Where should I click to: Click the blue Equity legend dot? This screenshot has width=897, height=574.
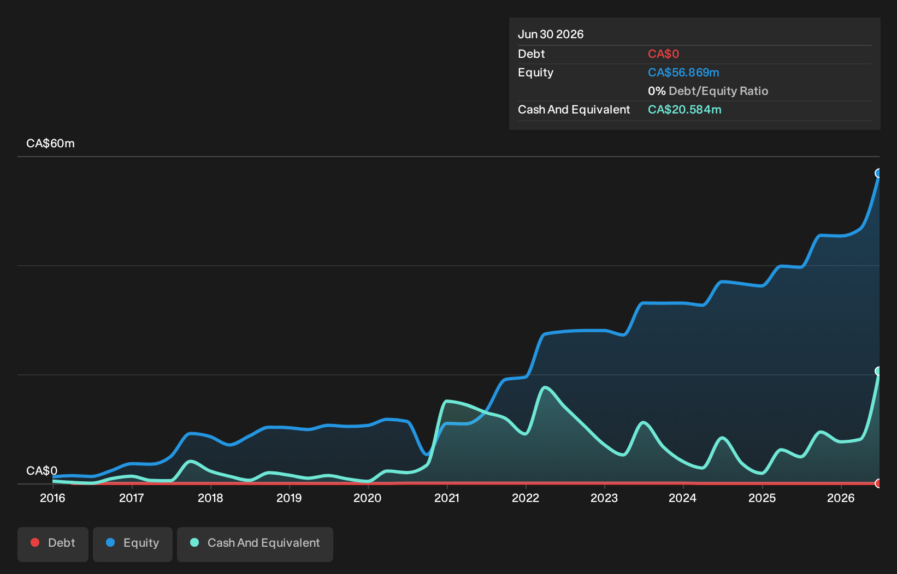(110, 542)
